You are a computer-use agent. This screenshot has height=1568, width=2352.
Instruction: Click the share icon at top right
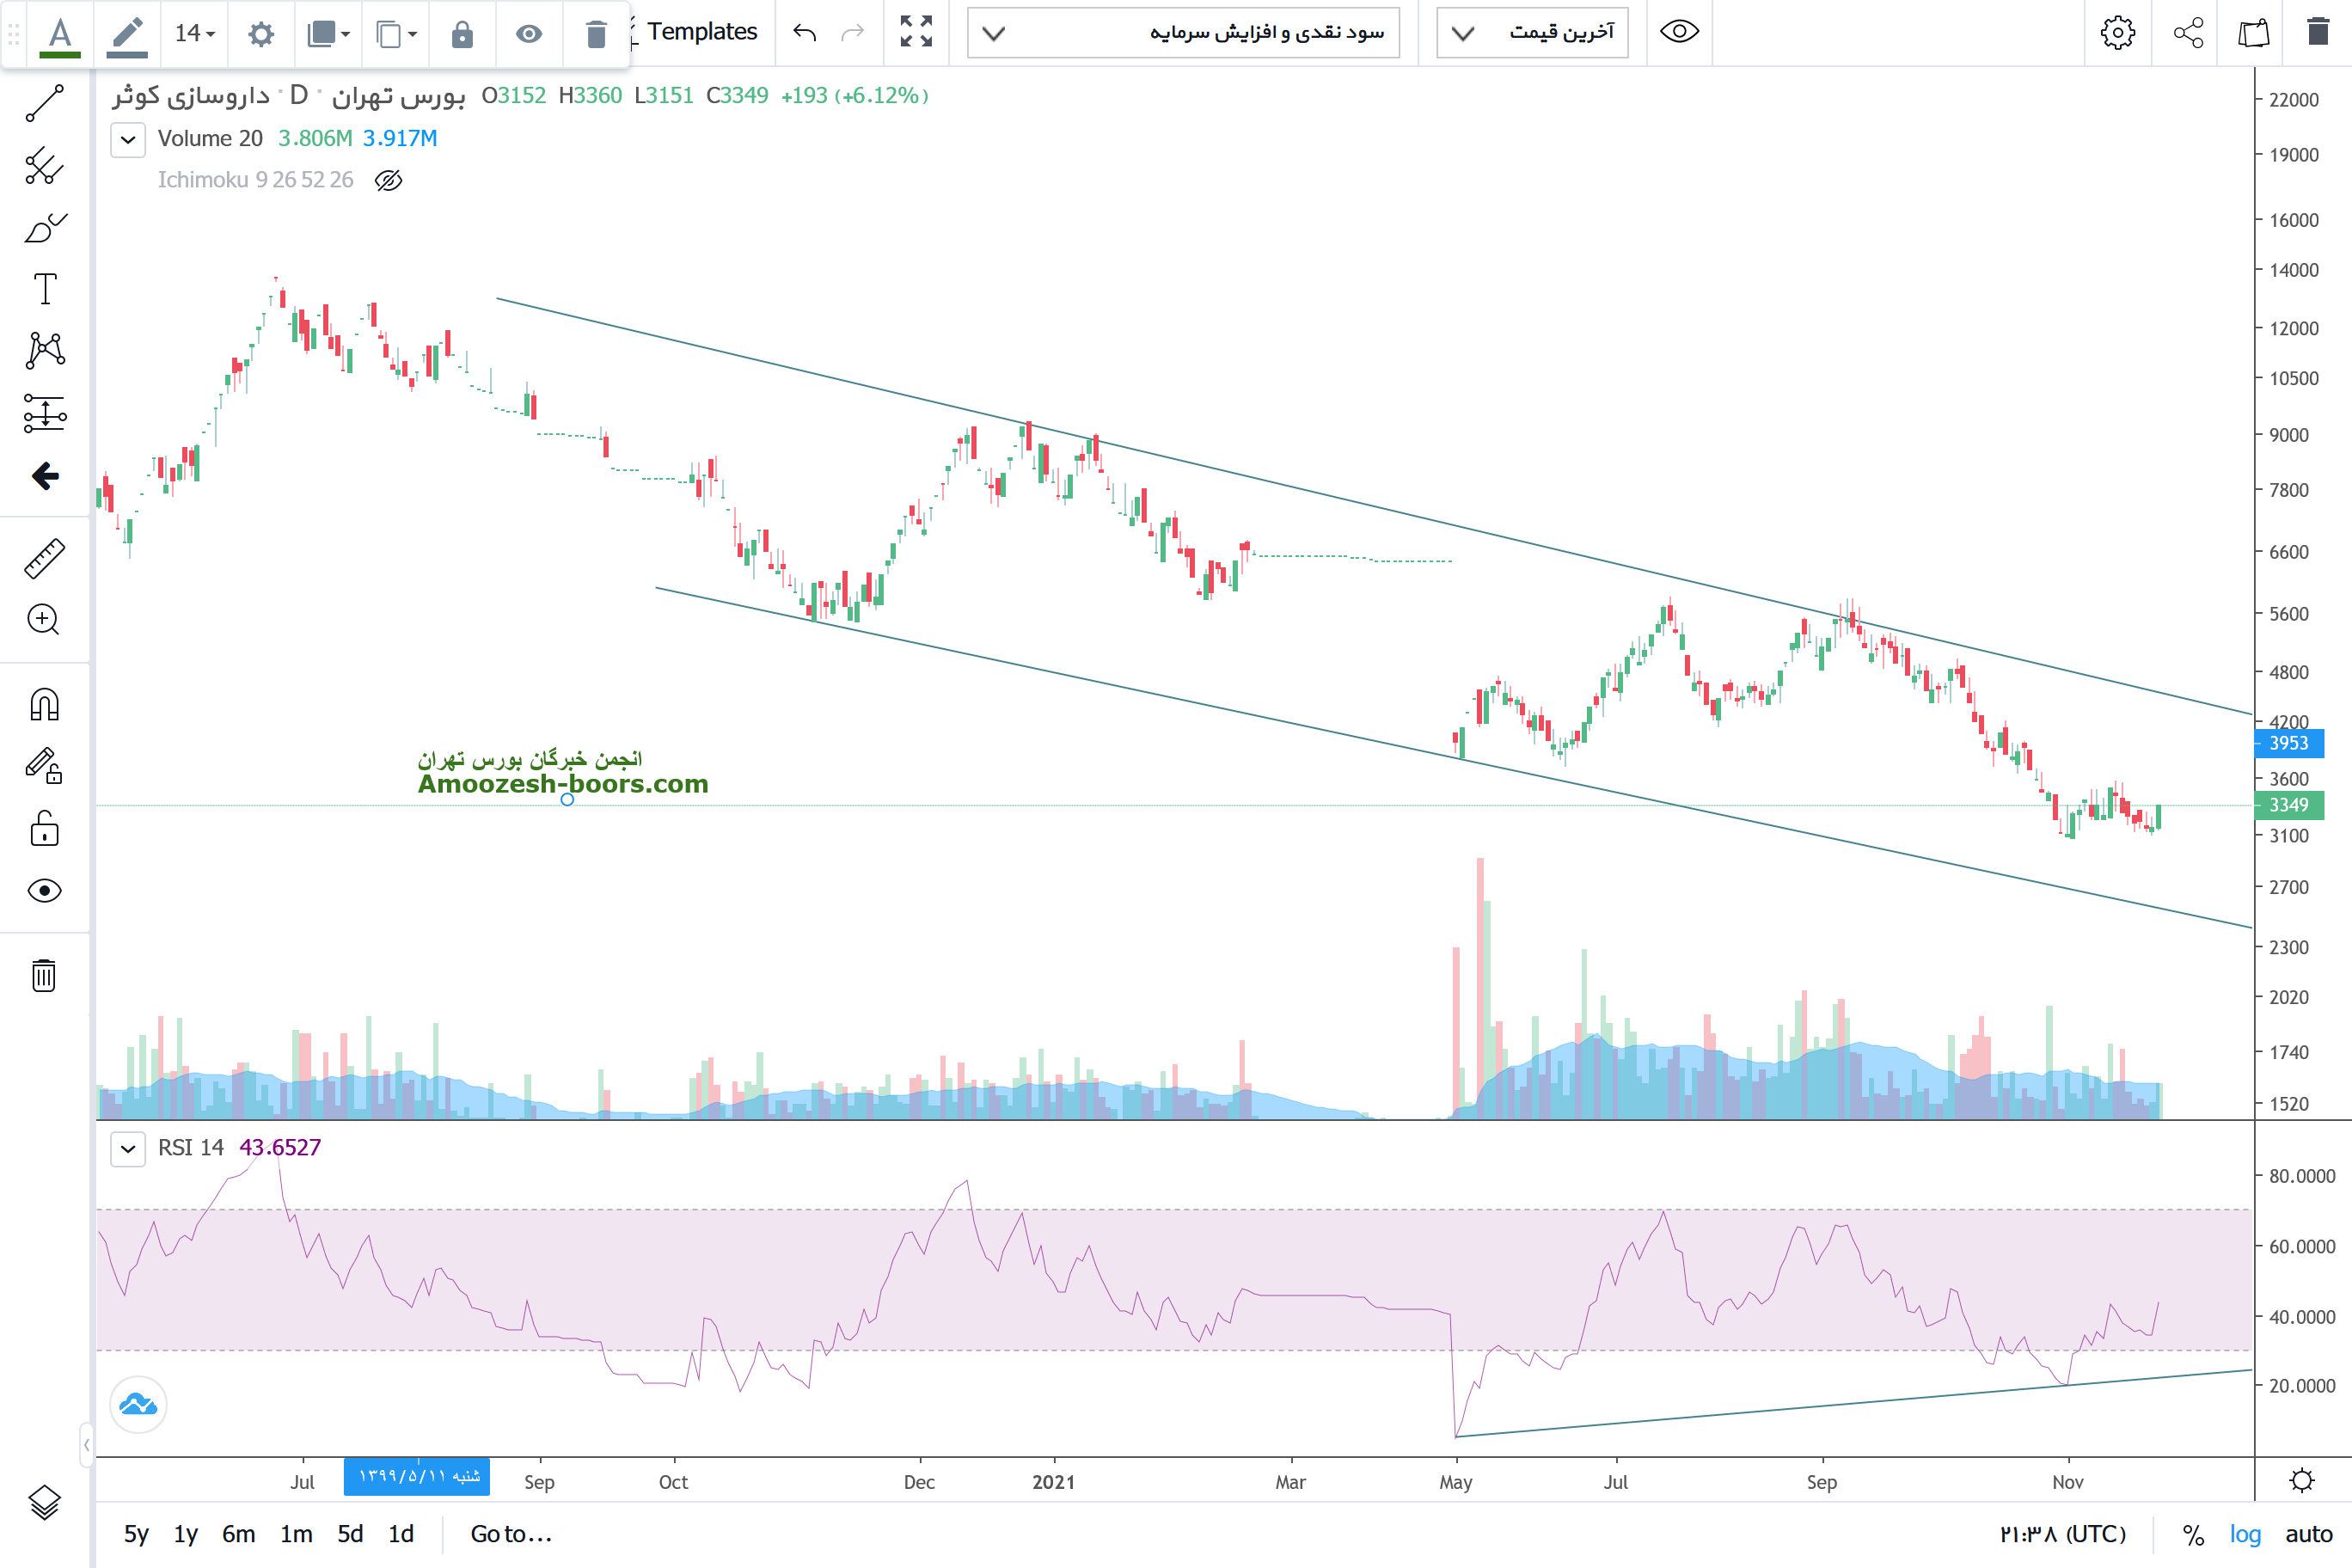click(x=2188, y=32)
